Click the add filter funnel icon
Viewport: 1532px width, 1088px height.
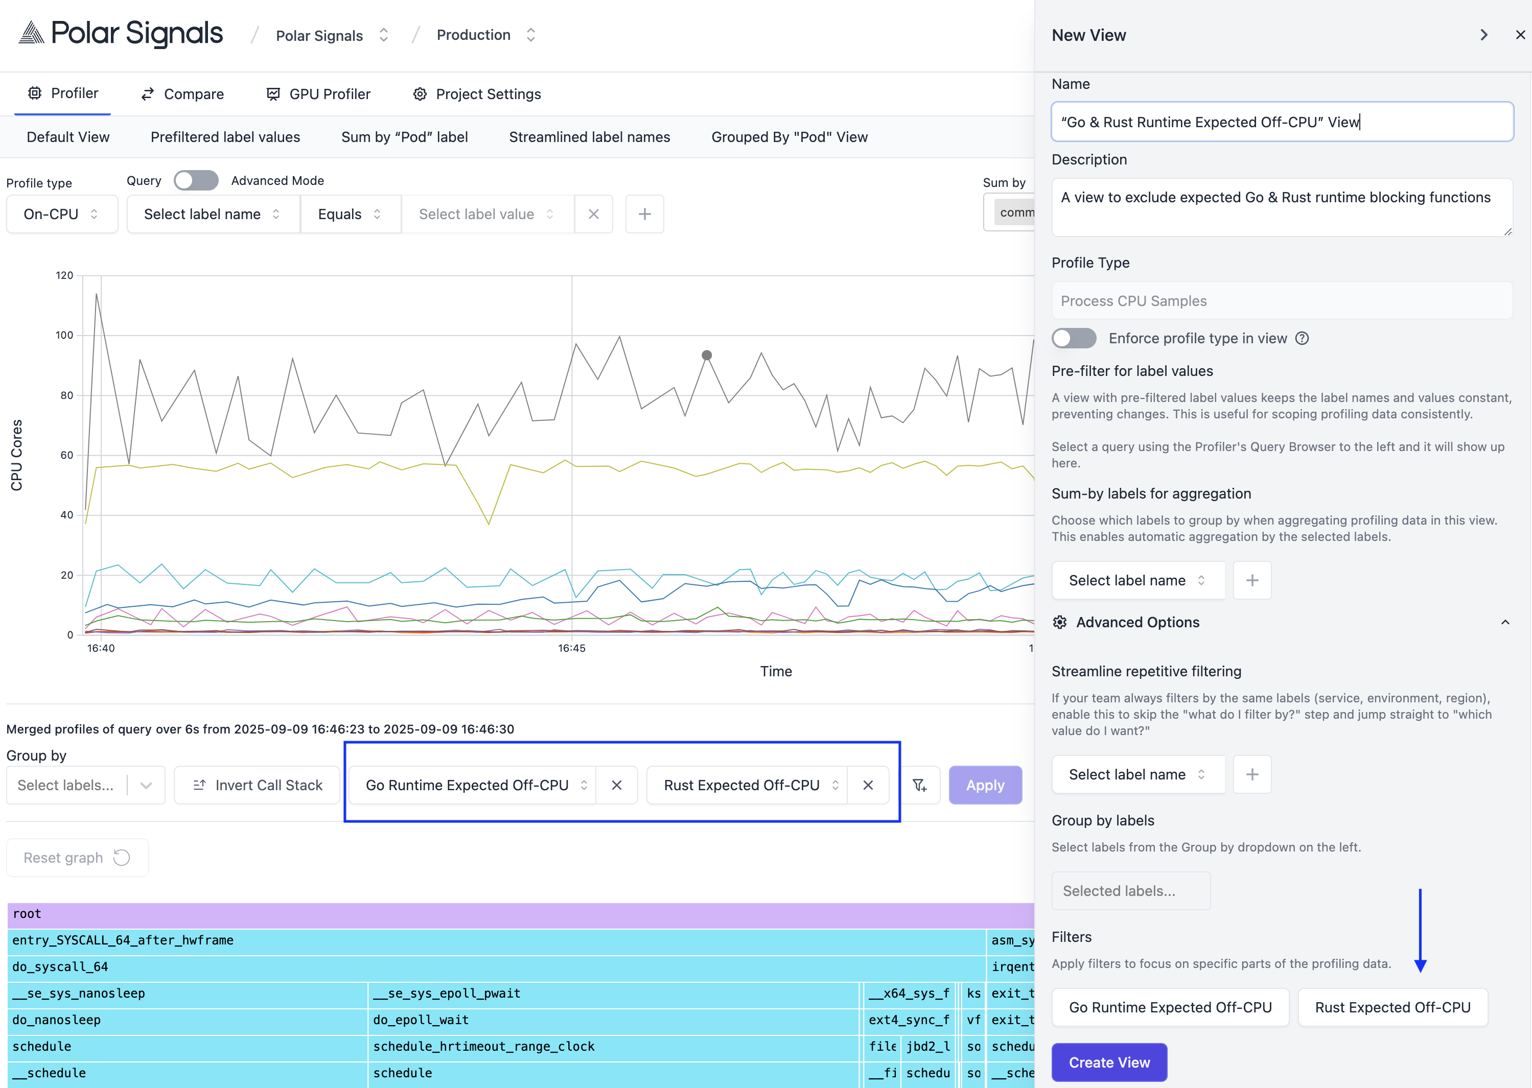(919, 785)
